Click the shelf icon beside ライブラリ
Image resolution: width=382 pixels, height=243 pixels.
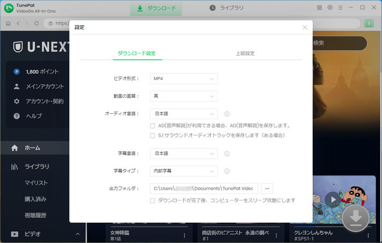point(15,167)
